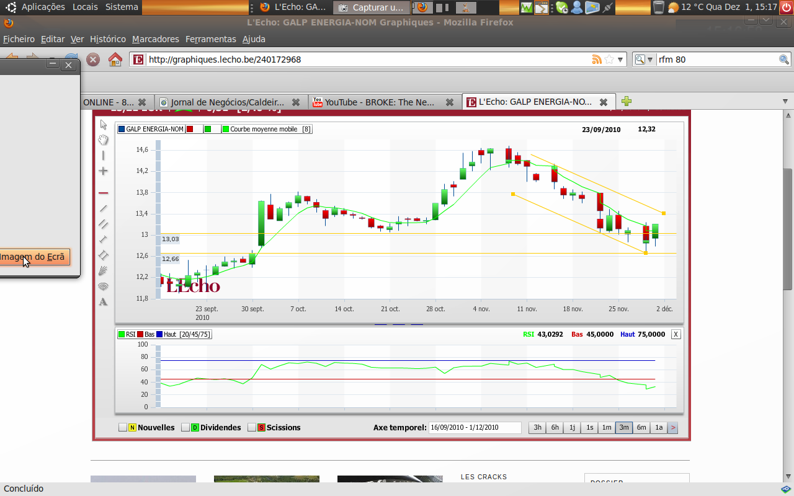The height and width of the screenshot is (496, 794).
Task: Open the Histórico menu
Action: (x=108, y=39)
